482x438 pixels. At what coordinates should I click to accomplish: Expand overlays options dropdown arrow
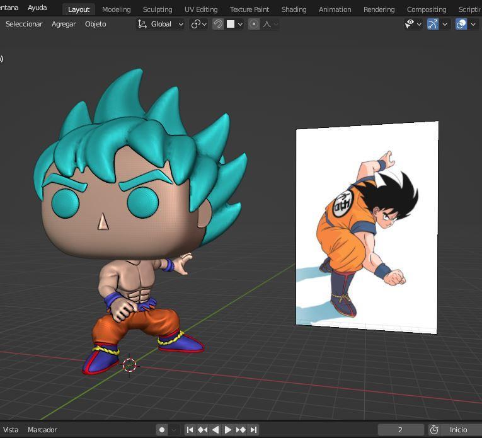(473, 24)
